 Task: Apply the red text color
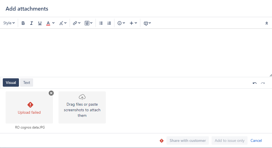point(48,23)
